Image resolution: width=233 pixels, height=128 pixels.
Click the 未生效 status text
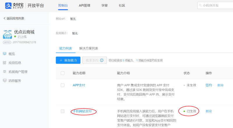(x=191, y=85)
